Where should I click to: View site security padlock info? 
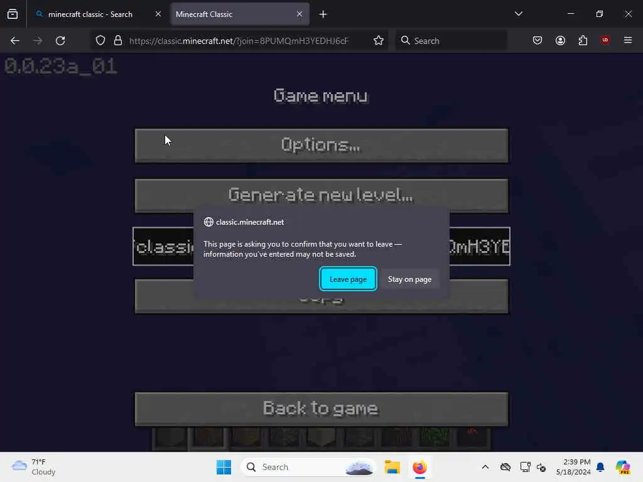click(118, 41)
